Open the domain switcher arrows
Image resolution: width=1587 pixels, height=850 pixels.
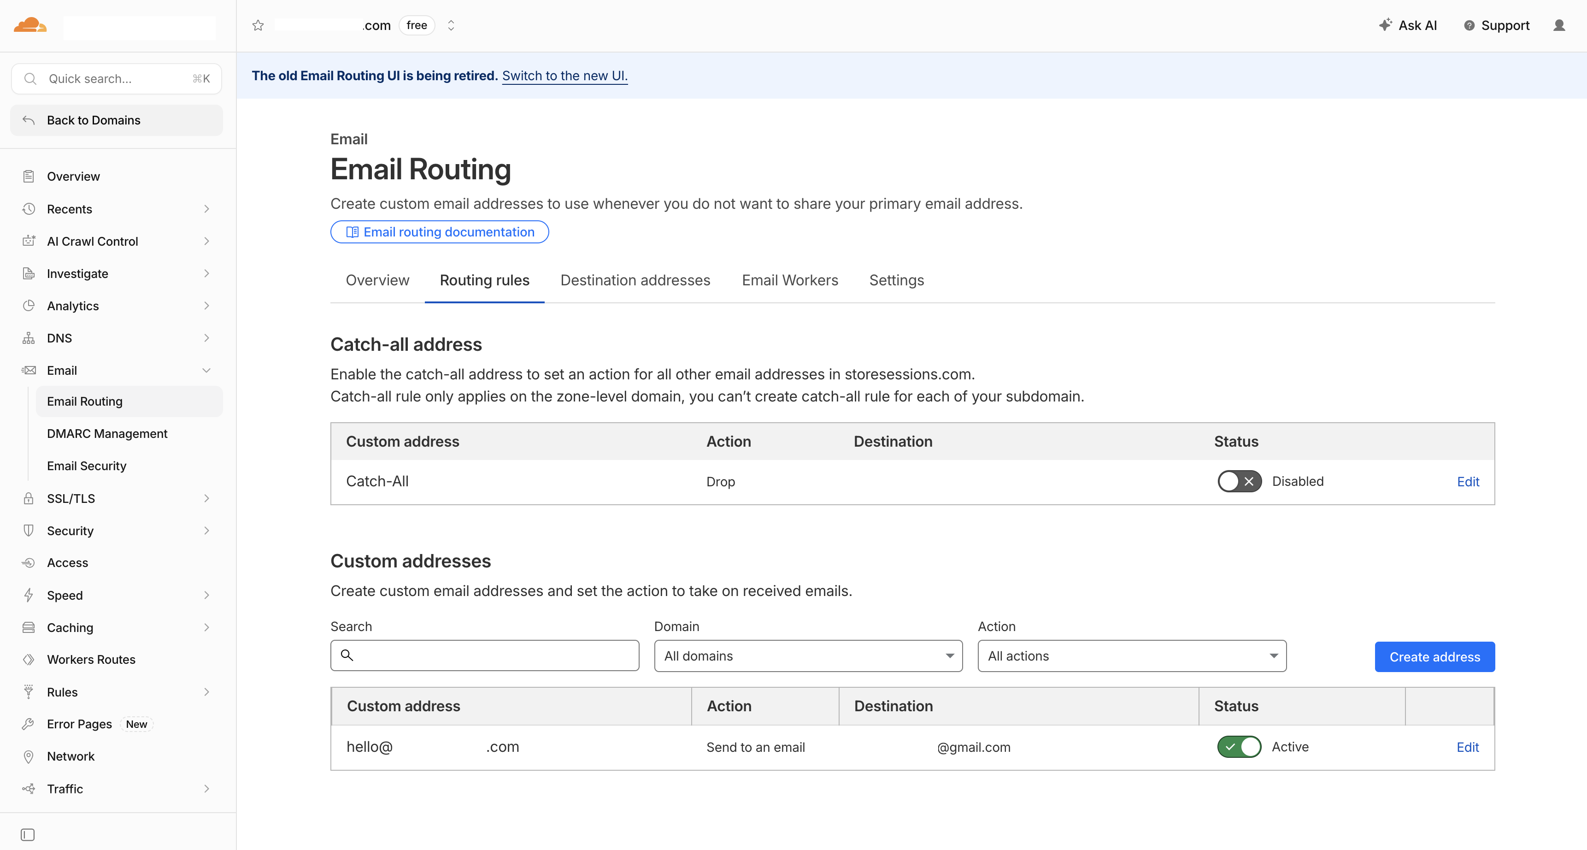point(451,25)
